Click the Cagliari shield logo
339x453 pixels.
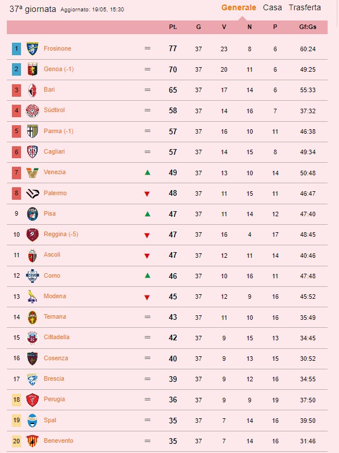click(x=32, y=152)
